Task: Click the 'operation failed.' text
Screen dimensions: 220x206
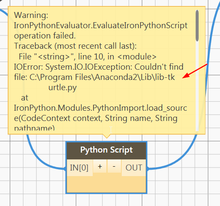Action: [x=45, y=35]
